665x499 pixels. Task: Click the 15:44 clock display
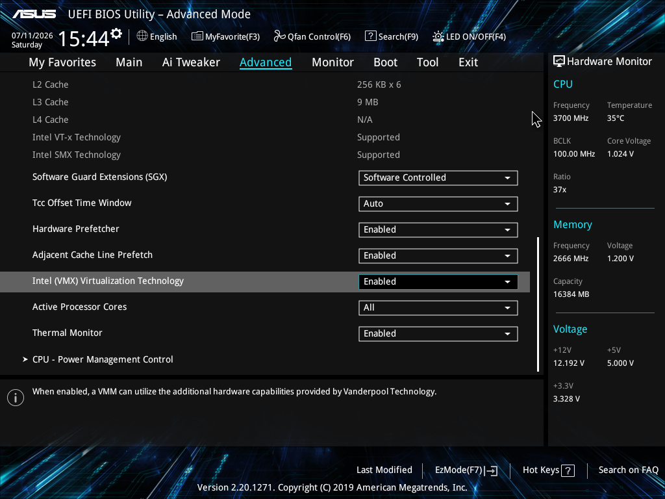tap(84, 38)
